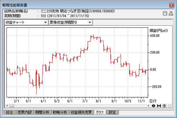This screenshot has width=177, height=118.
Task: Click the 400.00 y-axis label
Action: coord(155,36)
